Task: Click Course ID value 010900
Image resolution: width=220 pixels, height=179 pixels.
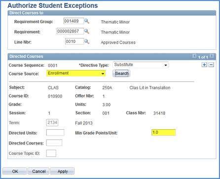Action: pyautogui.click(x=55, y=96)
